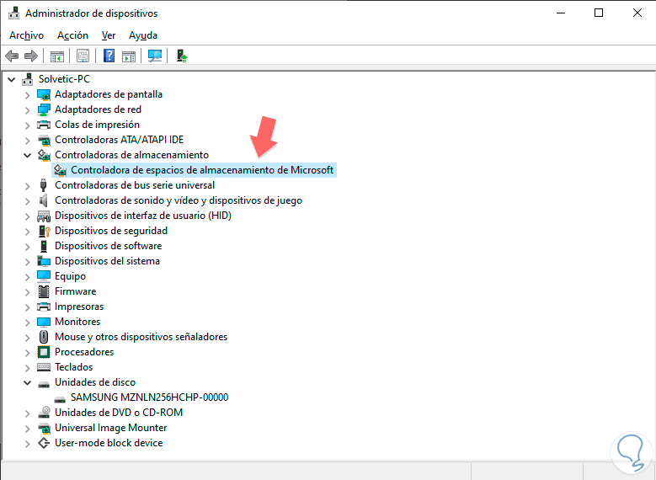Show or hide the console tree icon
656x480 pixels.
point(57,56)
